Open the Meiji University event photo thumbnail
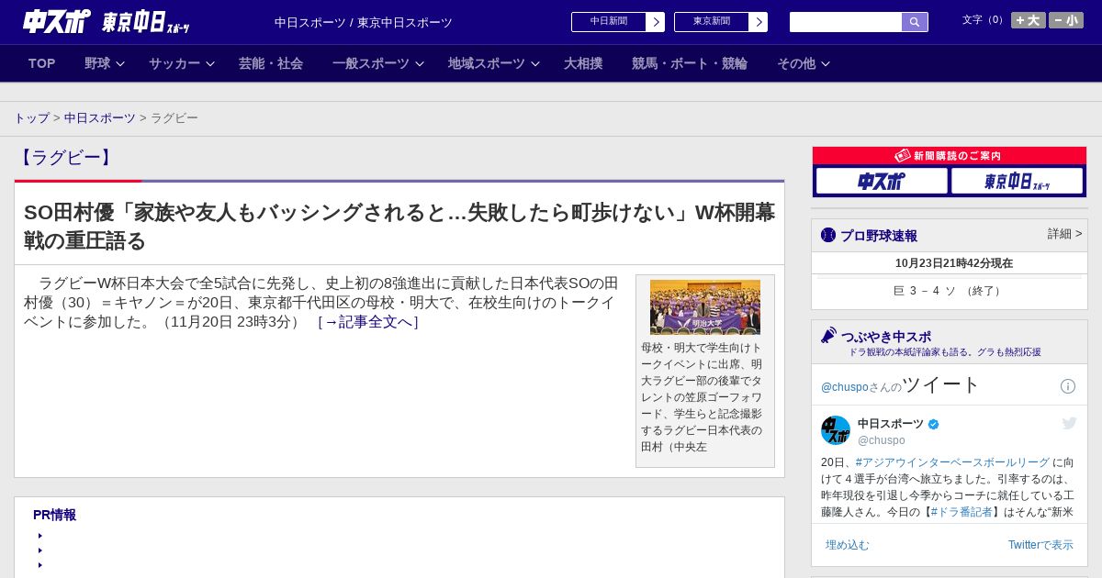Image resolution: width=1102 pixels, height=578 pixels. click(705, 307)
